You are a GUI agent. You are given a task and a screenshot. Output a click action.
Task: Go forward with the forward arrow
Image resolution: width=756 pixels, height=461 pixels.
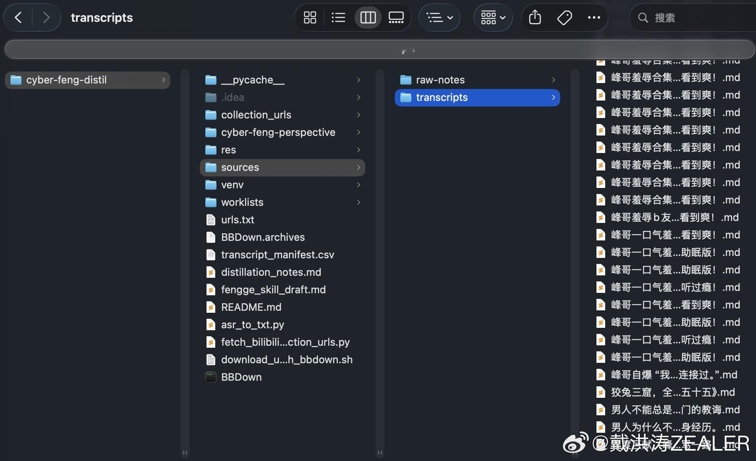[46, 17]
